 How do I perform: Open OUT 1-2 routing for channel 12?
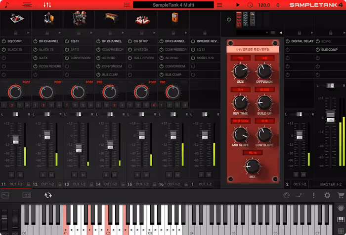[x=47, y=184]
